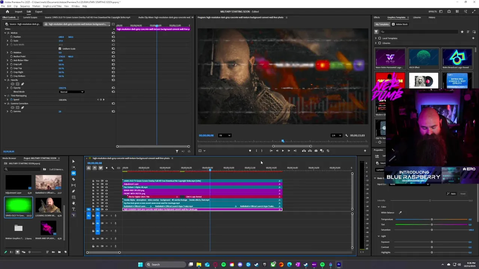Image resolution: width=479 pixels, height=269 pixels.
Task: Select the Slip tool
Action: [73, 185]
